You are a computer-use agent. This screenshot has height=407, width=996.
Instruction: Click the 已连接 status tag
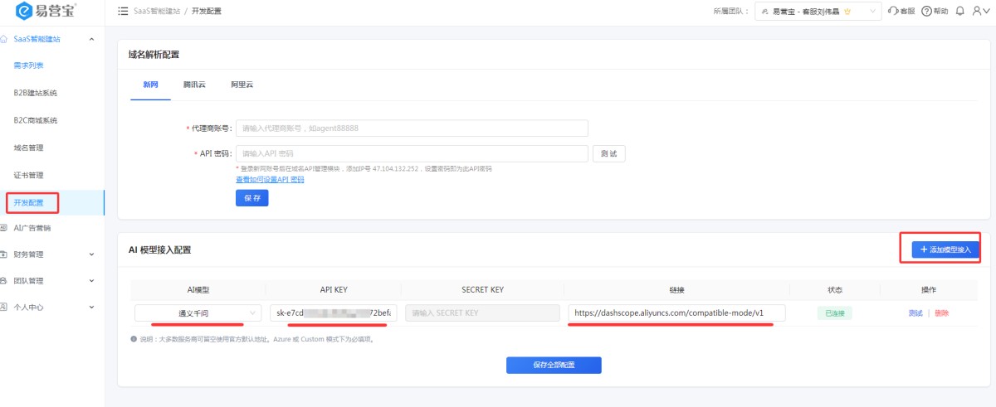pyautogui.click(x=835, y=313)
